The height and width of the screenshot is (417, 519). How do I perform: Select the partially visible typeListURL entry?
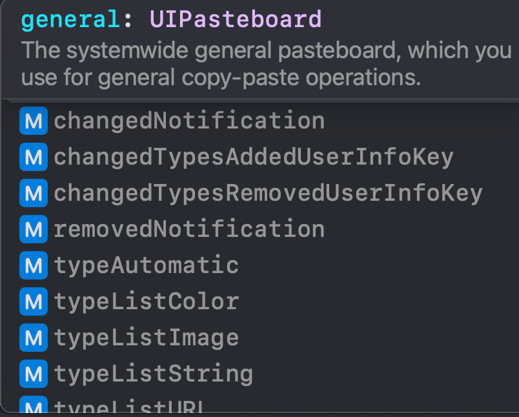coord(129,407)
